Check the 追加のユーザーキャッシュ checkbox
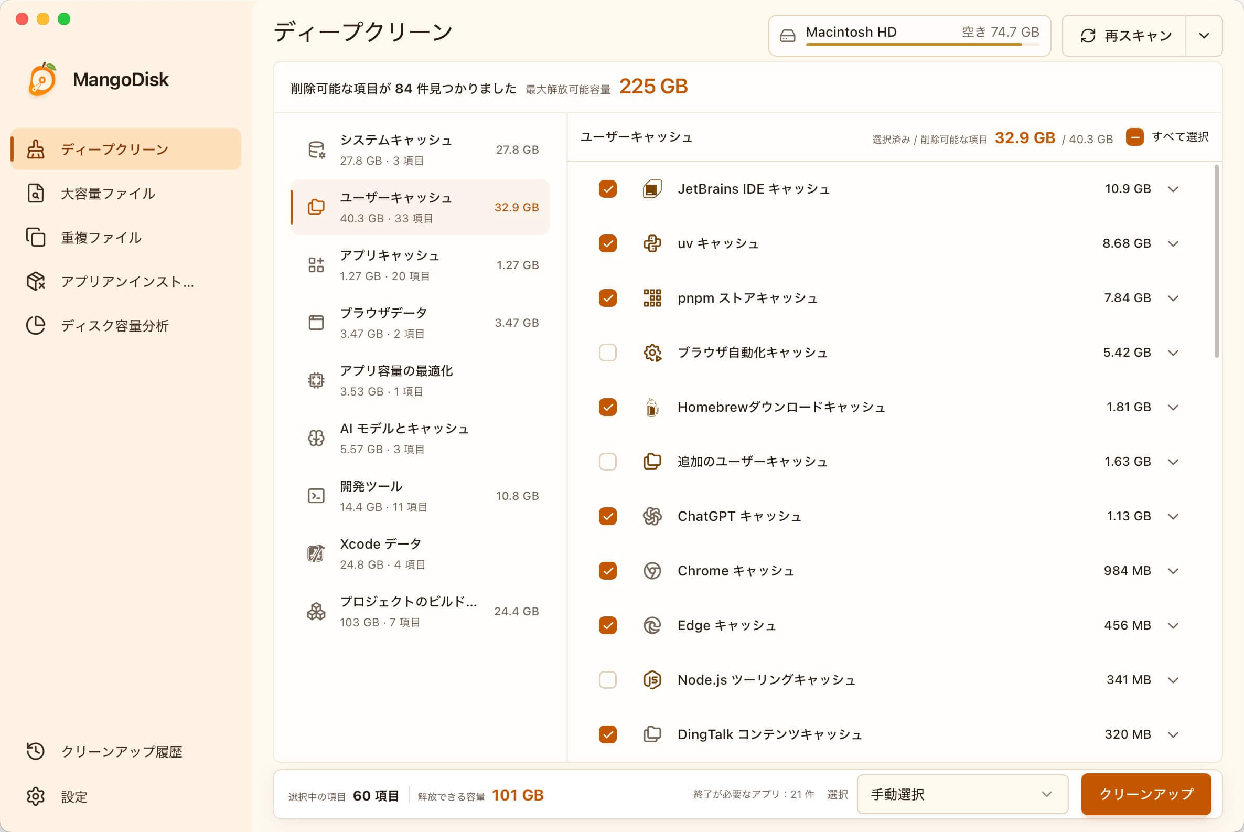The image size is (1244, 832). click(x=607, y=462)
